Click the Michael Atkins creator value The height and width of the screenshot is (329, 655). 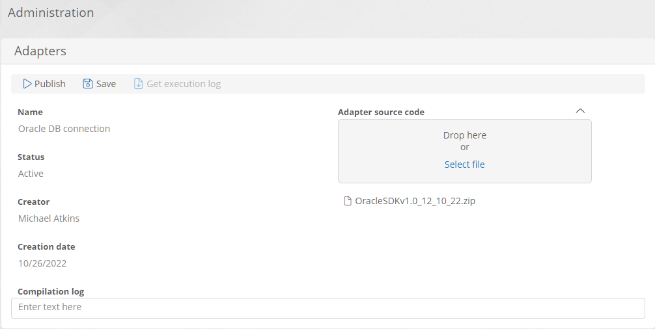(49, 218)
